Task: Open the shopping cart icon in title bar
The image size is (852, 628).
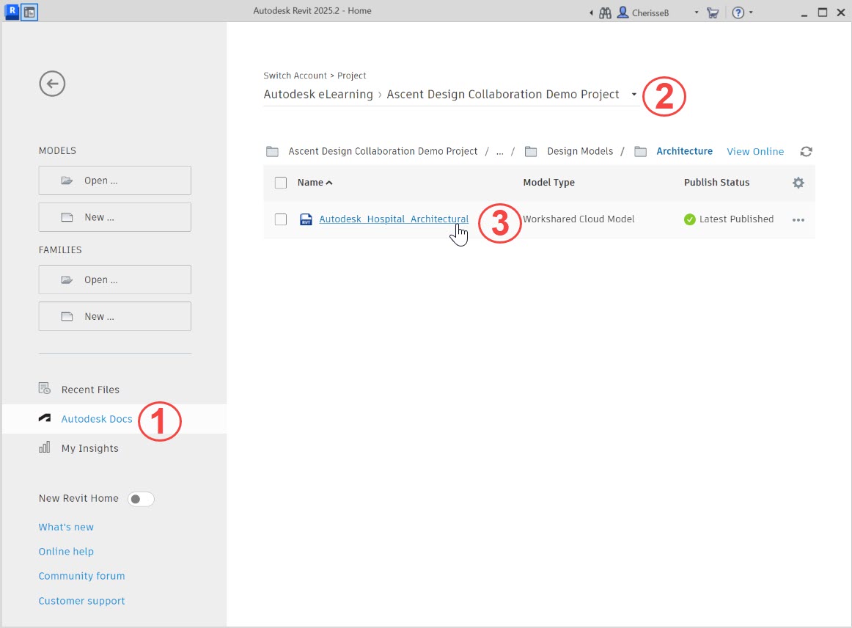Action: [713, 12]
